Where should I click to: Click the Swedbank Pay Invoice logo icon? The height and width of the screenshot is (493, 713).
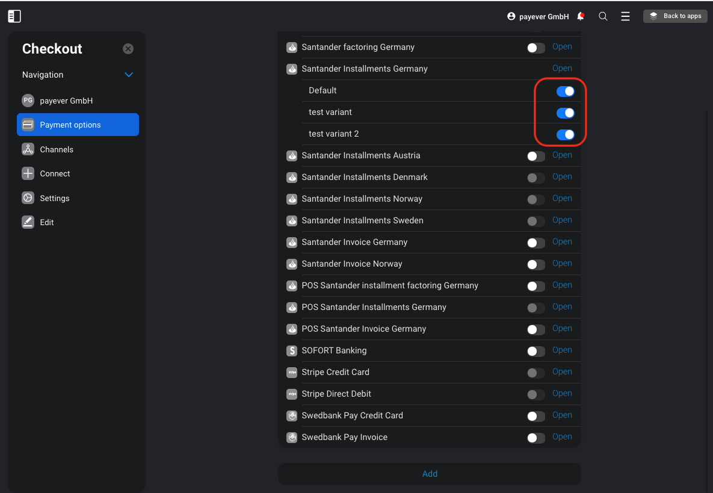click(x=292, y=438)
